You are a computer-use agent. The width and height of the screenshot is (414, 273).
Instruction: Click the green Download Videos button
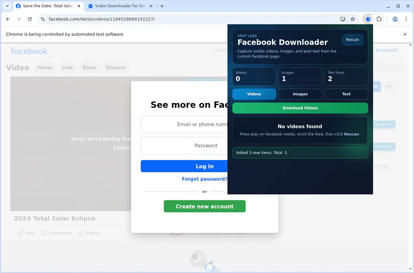coord(300,108)
